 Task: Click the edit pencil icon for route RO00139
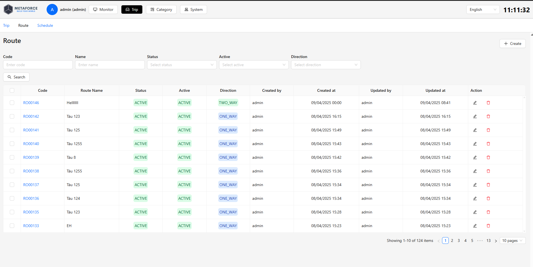tap(475, 157)
